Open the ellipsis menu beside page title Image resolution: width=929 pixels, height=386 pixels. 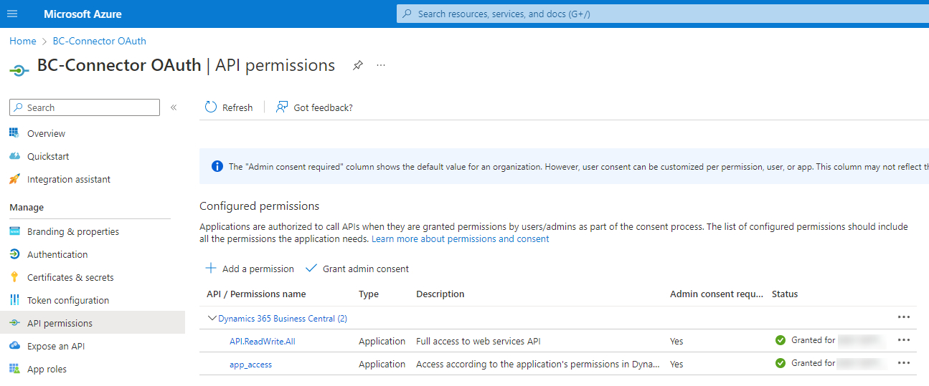[381, 65]
